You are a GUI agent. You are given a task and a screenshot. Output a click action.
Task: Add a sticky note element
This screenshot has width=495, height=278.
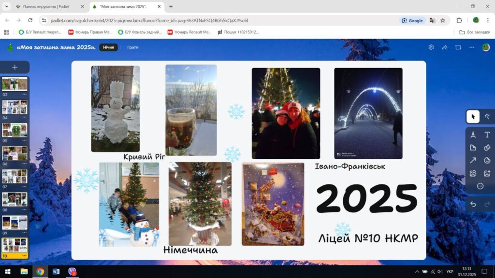tap(473, 148)
